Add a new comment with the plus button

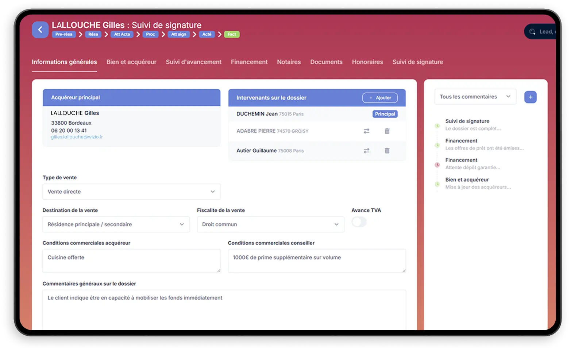(x=531, y=97)
